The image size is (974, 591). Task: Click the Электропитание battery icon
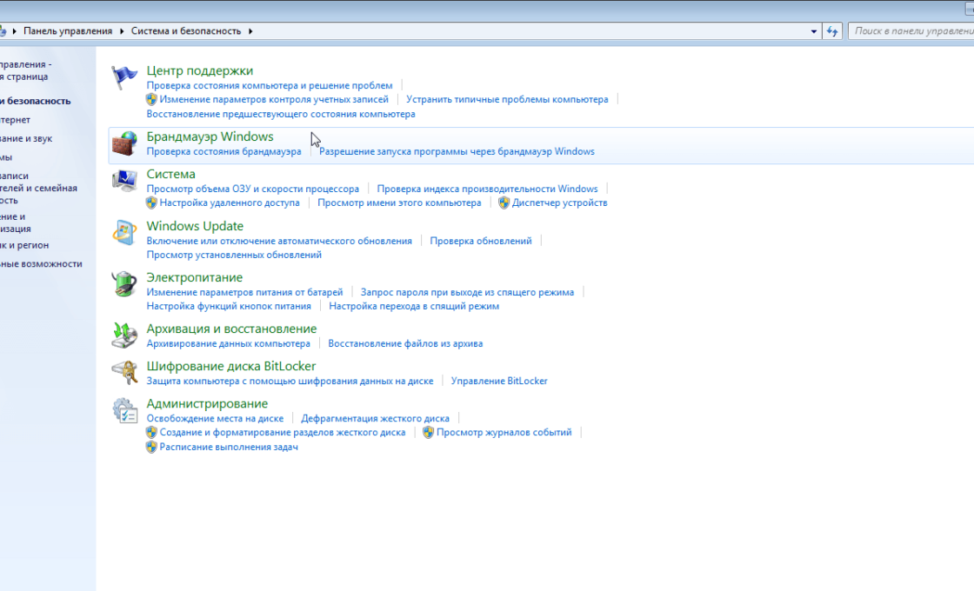coord(125,284)
